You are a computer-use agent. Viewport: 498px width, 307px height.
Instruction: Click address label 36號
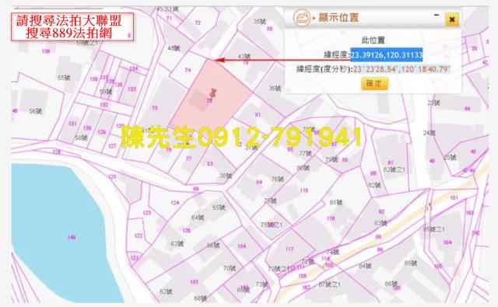(x=275, y=89)
